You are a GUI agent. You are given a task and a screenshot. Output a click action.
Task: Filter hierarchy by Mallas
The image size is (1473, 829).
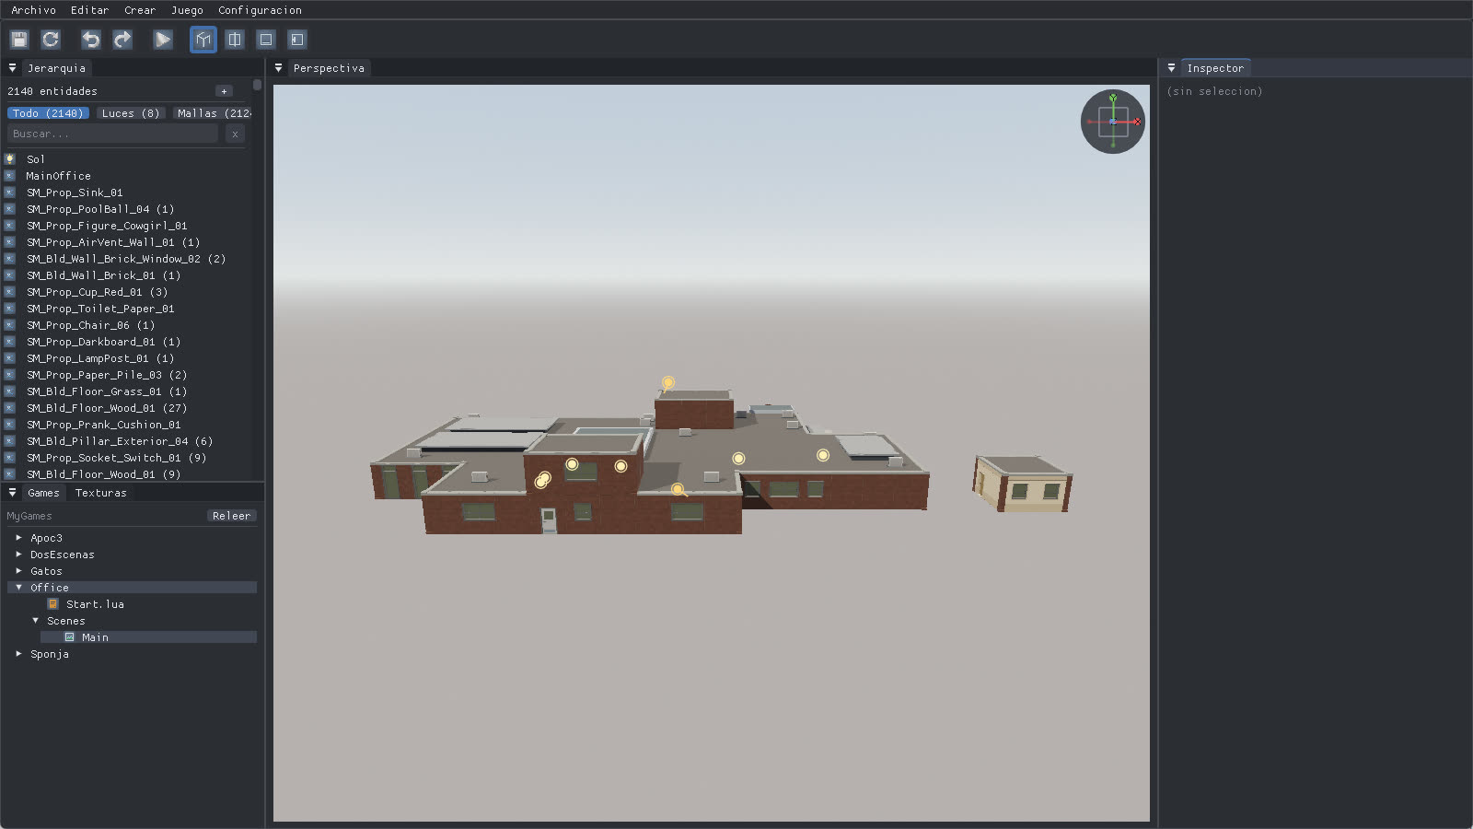coord(213,113)
